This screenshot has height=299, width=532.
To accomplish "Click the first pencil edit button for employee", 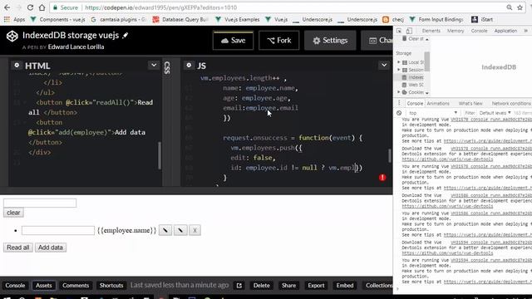I will point(165,230).
